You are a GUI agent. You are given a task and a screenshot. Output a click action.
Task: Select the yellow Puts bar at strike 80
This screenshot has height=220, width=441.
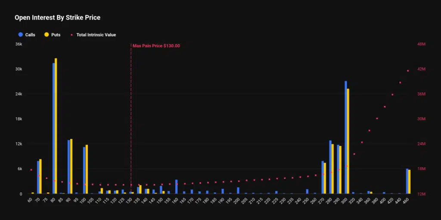pyautogui.click(x=56, y=127)
